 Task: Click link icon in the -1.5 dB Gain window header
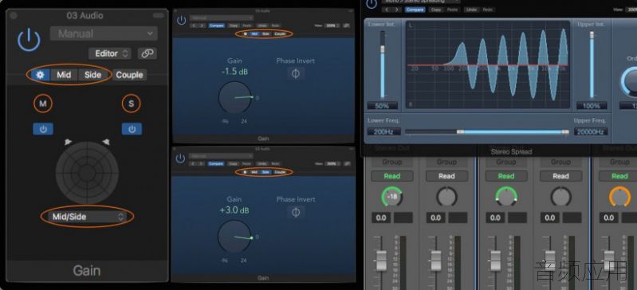point(346,25)
